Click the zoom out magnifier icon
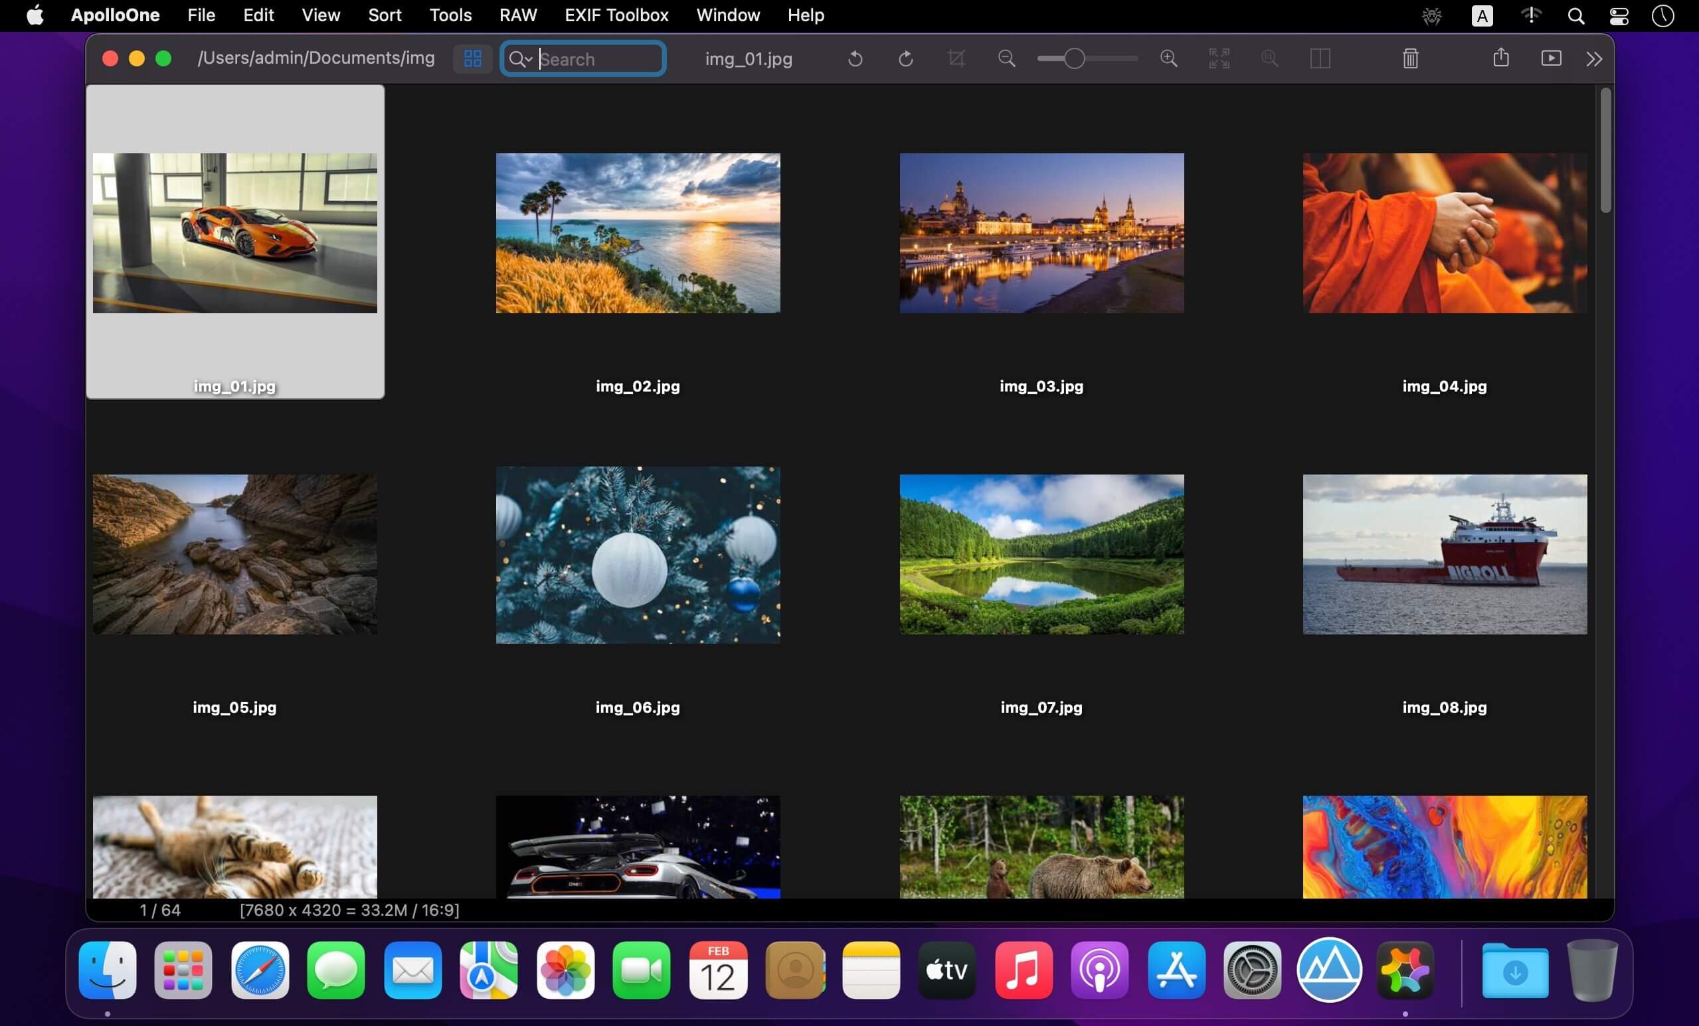Viewport: 1699px width, 1026px height. pyautogui.click(x=1007, y=58)
